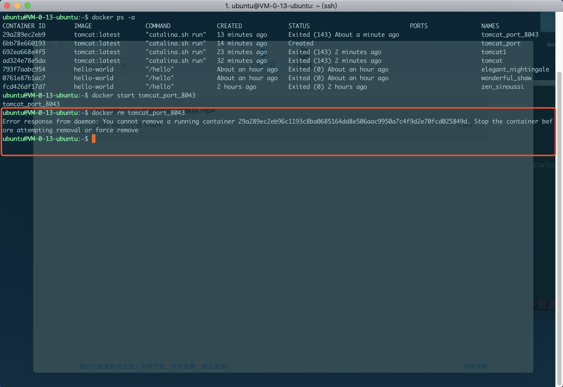Select container ID 29a289ec2eb9

point(24,34)
